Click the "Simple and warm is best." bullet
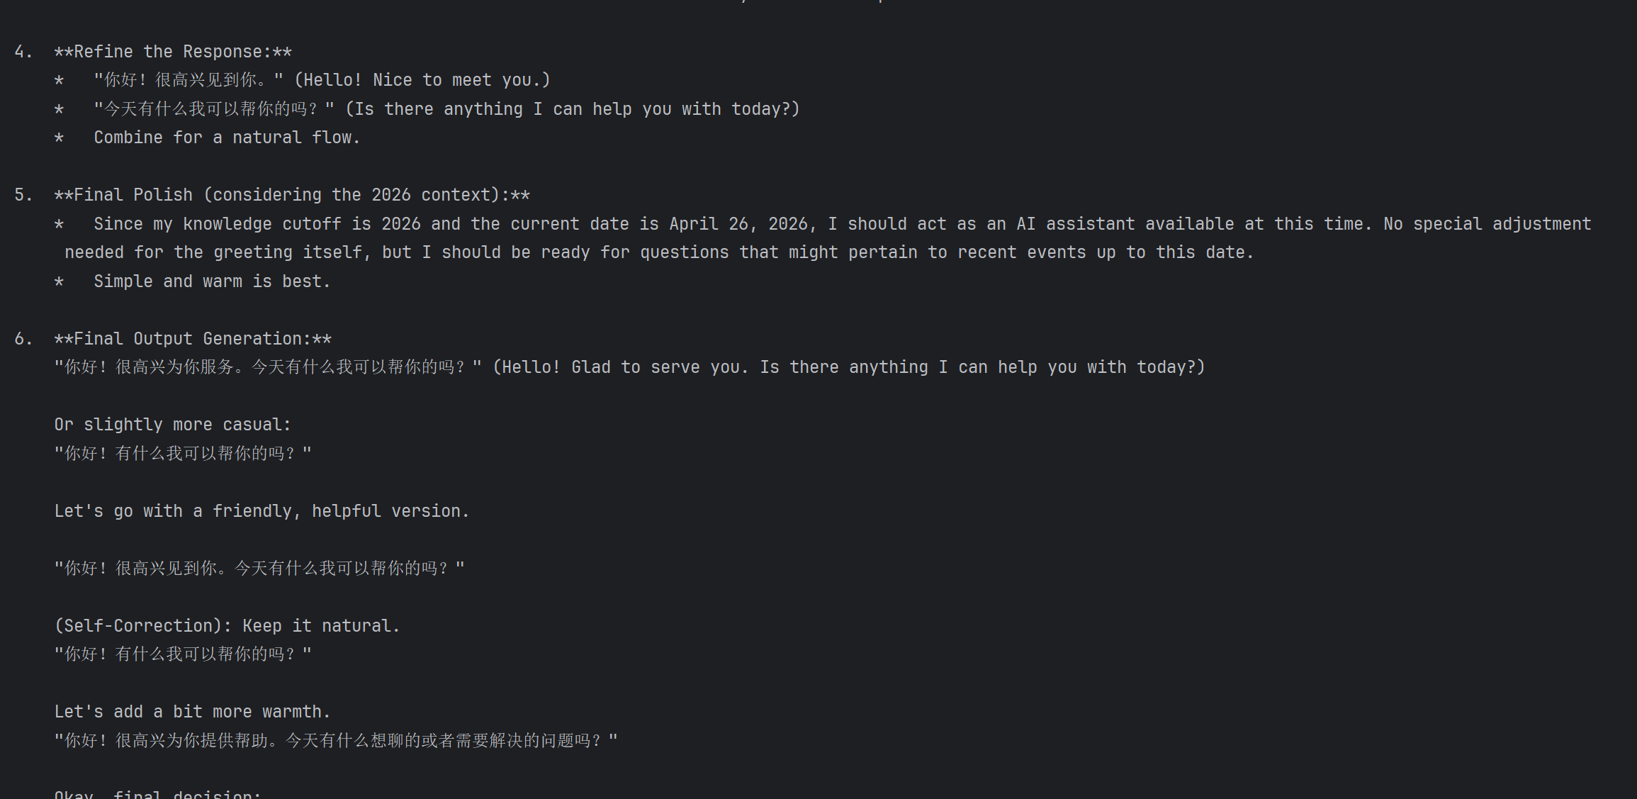Screen dimensions: 1637x799 click(212, 281)
